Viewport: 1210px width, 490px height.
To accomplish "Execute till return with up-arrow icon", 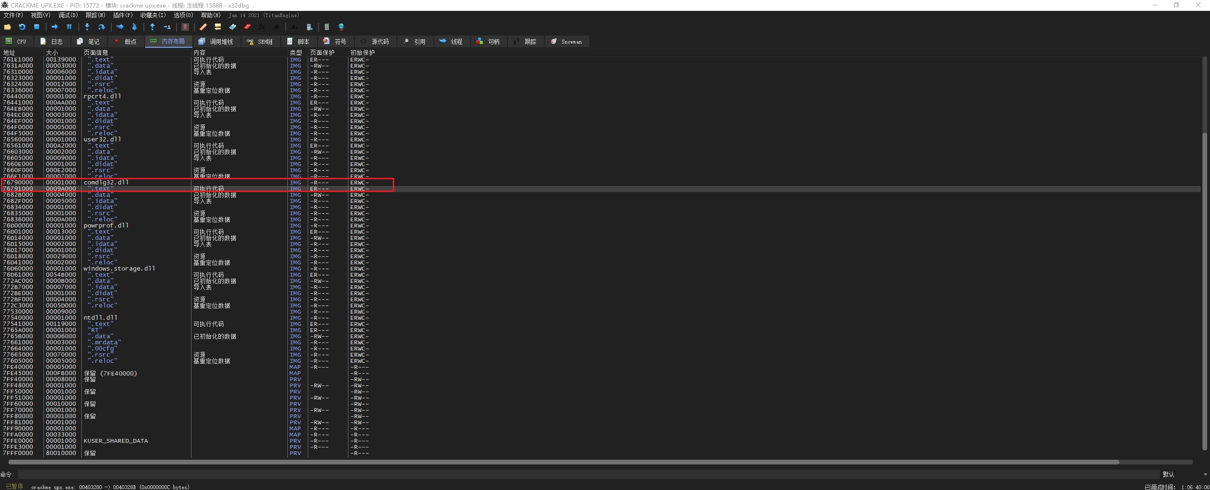I will pyautogui.click(x=152, y=27).
